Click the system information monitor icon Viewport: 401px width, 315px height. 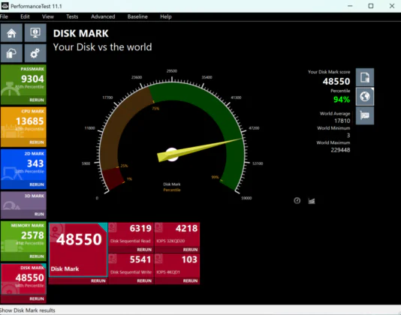(x=35, y=33)
